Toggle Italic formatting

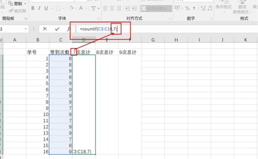(39, 8)
